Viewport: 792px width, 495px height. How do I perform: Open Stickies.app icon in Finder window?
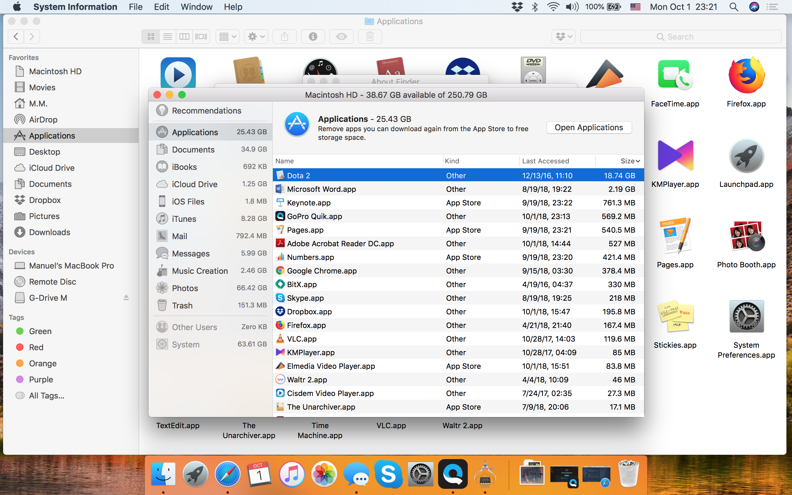pos(675,316)
